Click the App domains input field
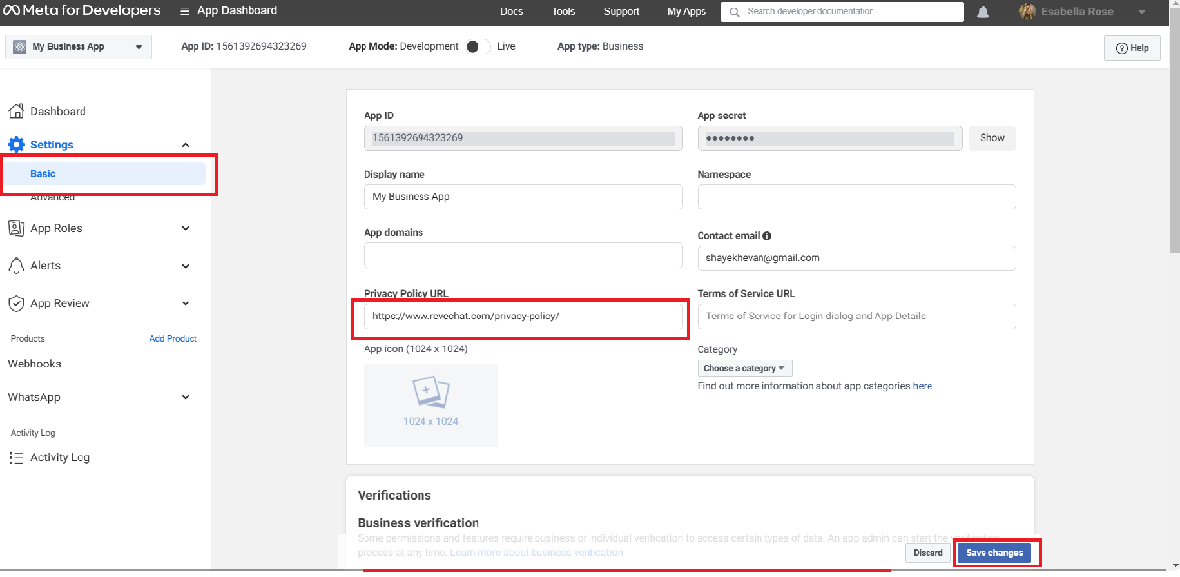Image resolution: width=1180 pixels, height=577 pixels. (x=523, y=255)
